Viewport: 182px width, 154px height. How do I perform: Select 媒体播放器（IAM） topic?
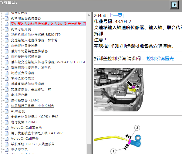(25, 100)
